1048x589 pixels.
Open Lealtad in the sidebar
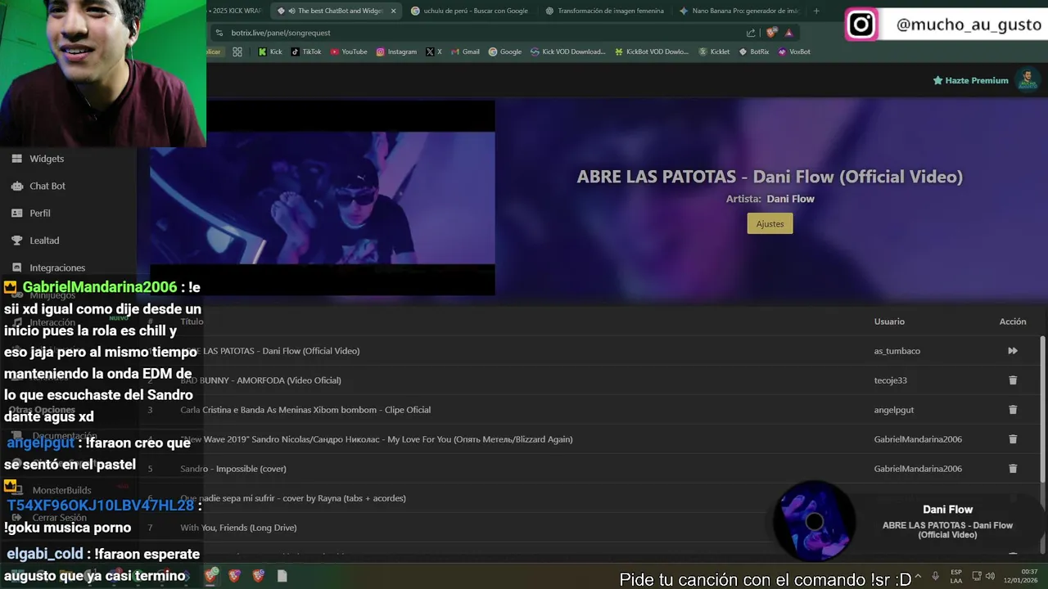tap(44, 241)
